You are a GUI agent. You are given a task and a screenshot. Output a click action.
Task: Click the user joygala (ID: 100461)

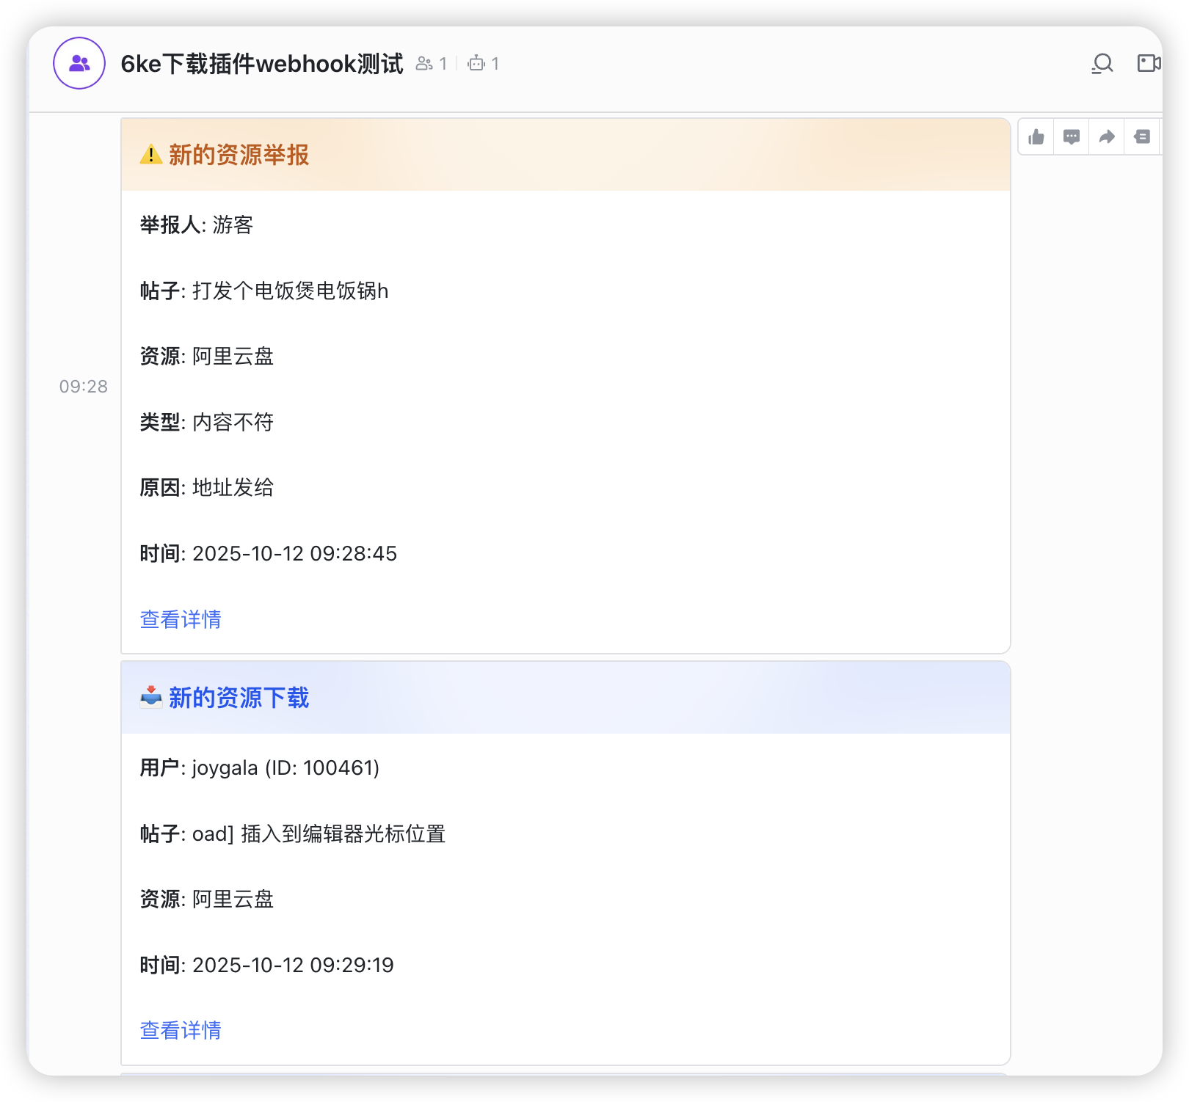click(x=285, y=767)
